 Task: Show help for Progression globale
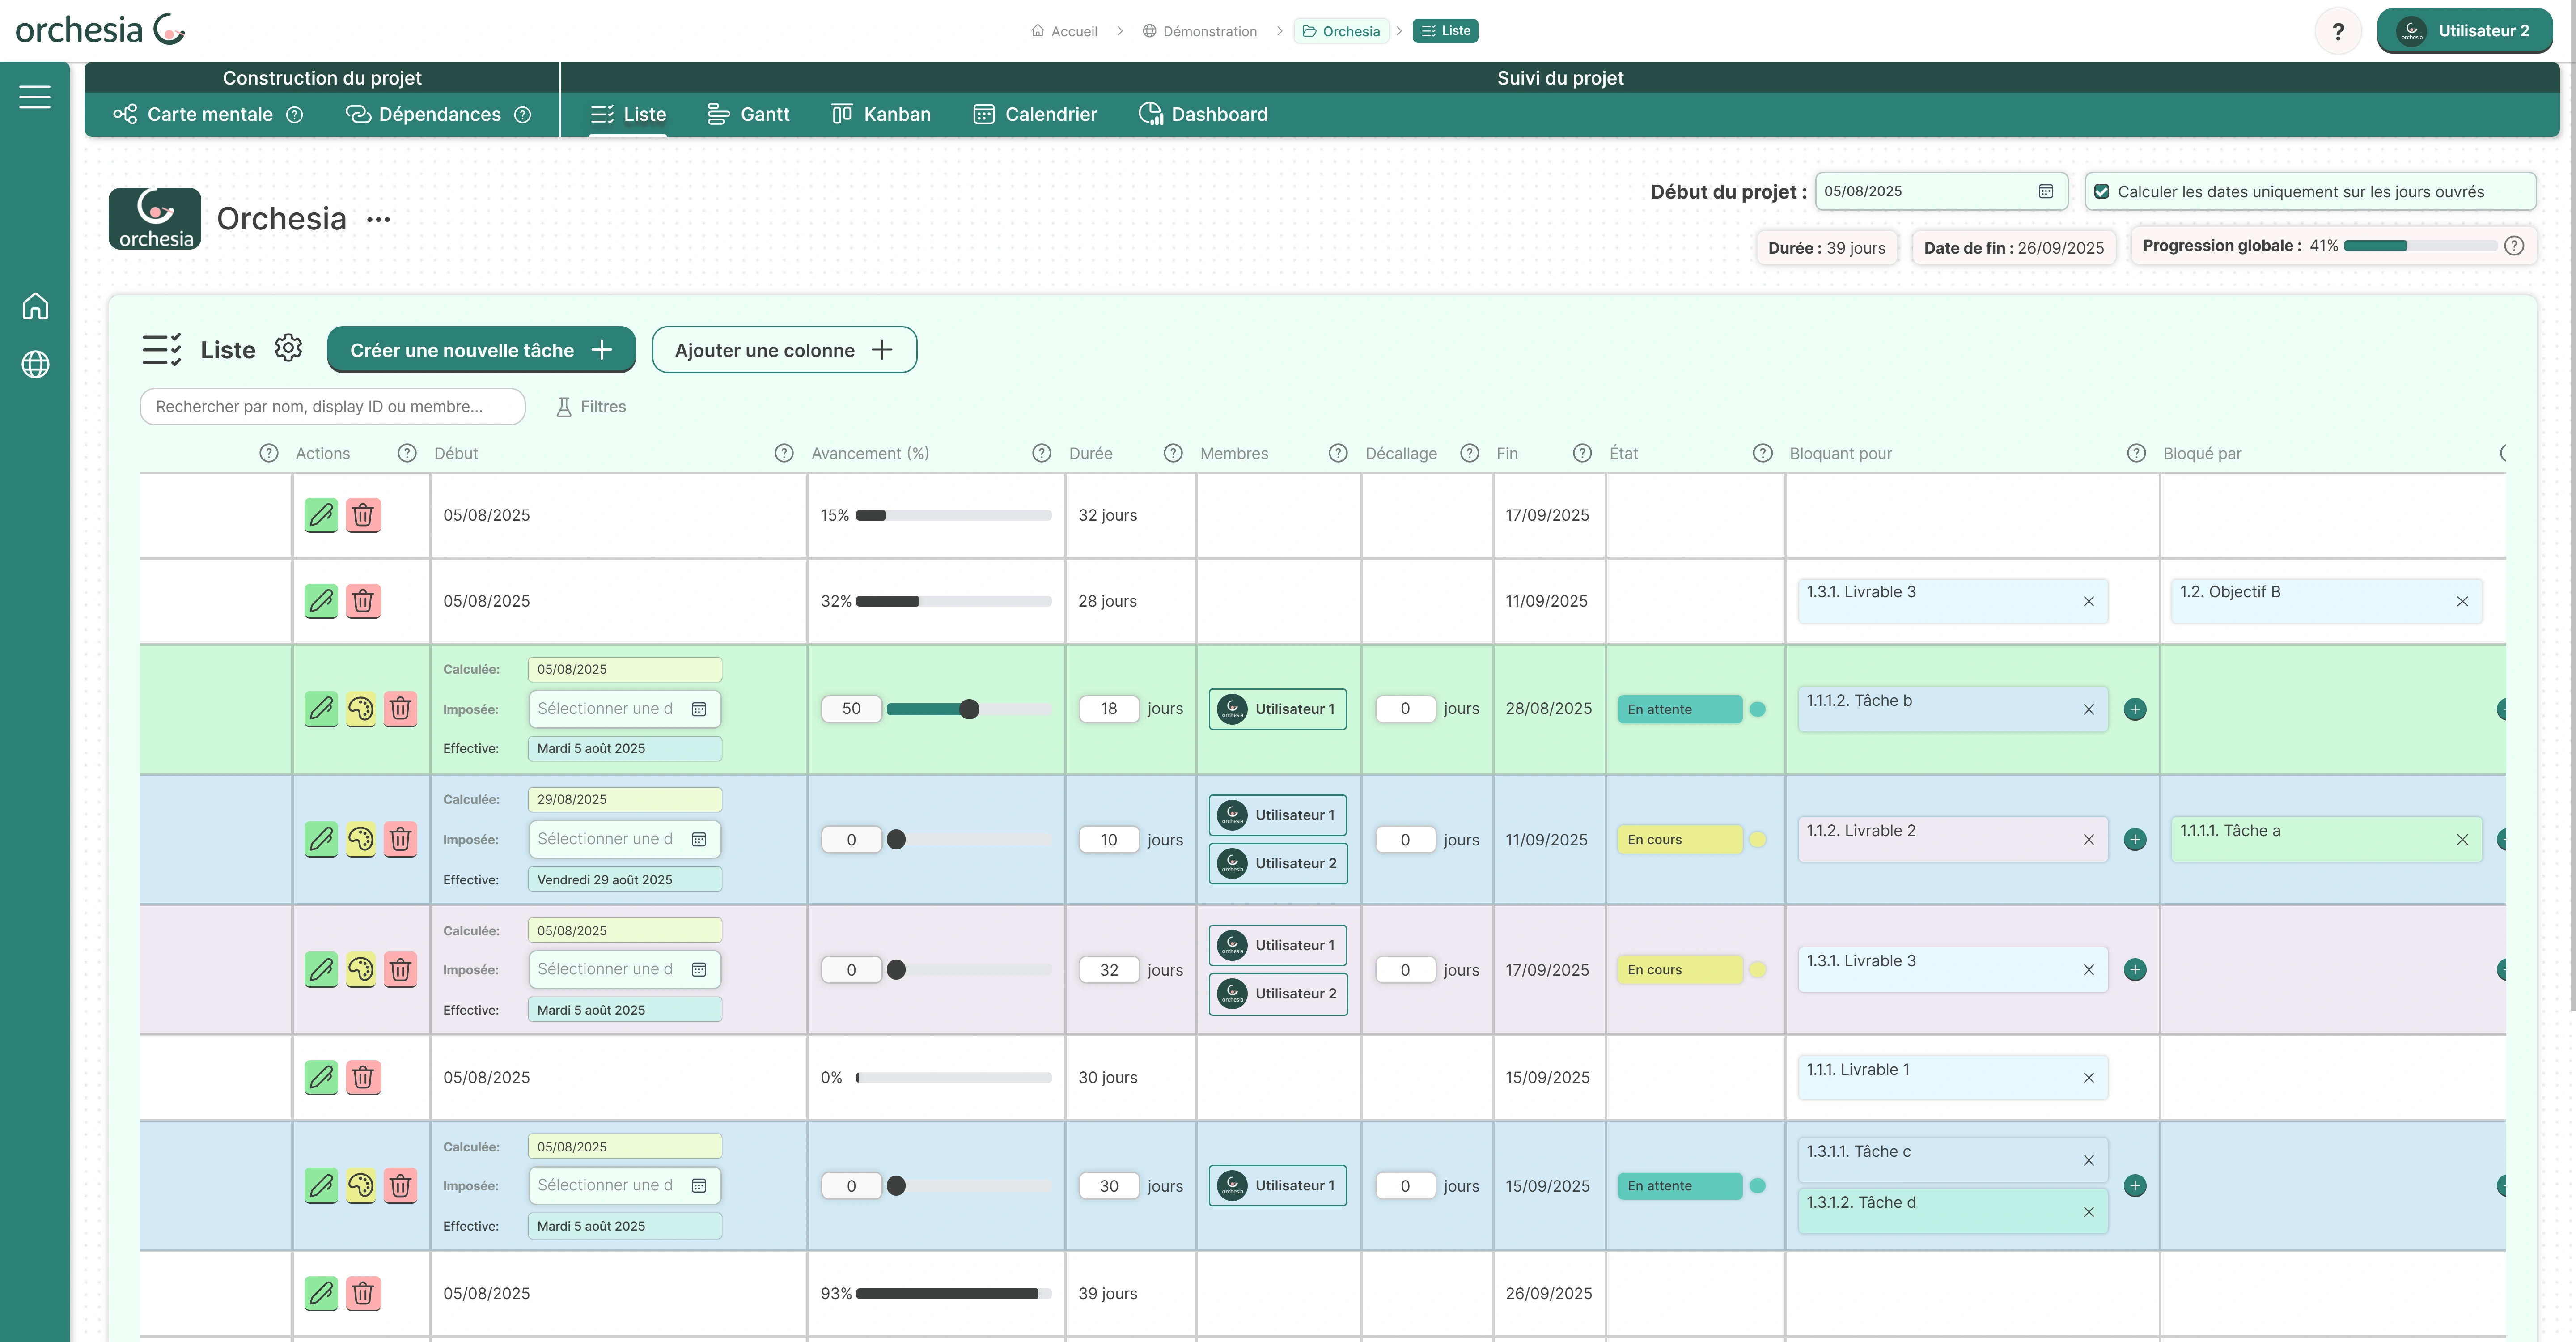pyautogui.click(x=2514, y=246)
